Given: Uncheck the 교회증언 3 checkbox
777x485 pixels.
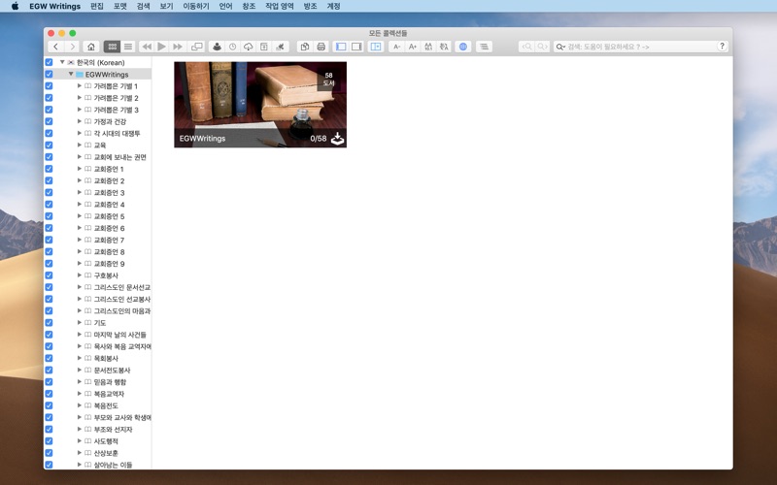Looking at the screenshot, I should (49, 192).
